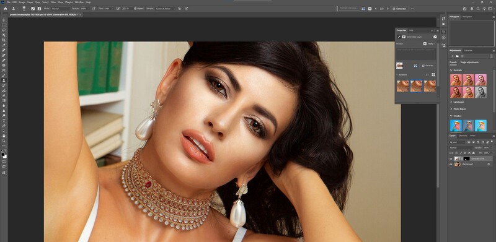Open the Filter menu

coord(53,2)
